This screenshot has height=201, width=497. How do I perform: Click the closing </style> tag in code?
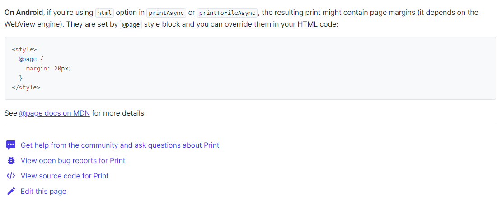point(26,87)
